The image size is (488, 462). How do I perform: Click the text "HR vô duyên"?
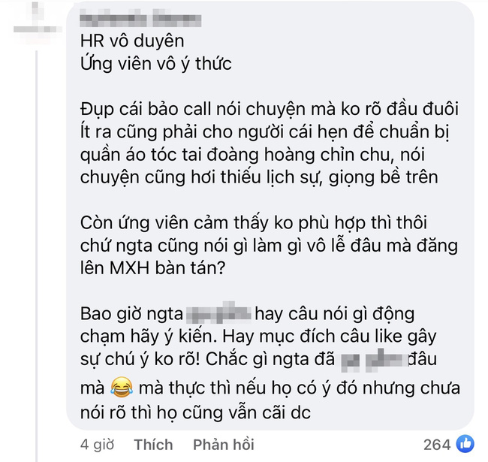coord(132,41)
